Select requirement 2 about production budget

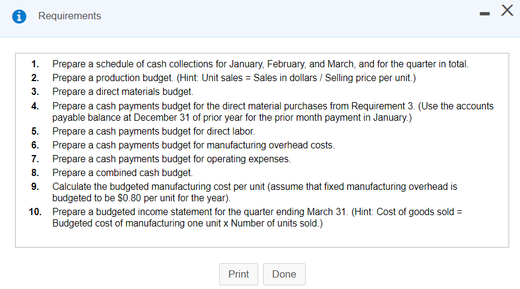click(234, 78)
